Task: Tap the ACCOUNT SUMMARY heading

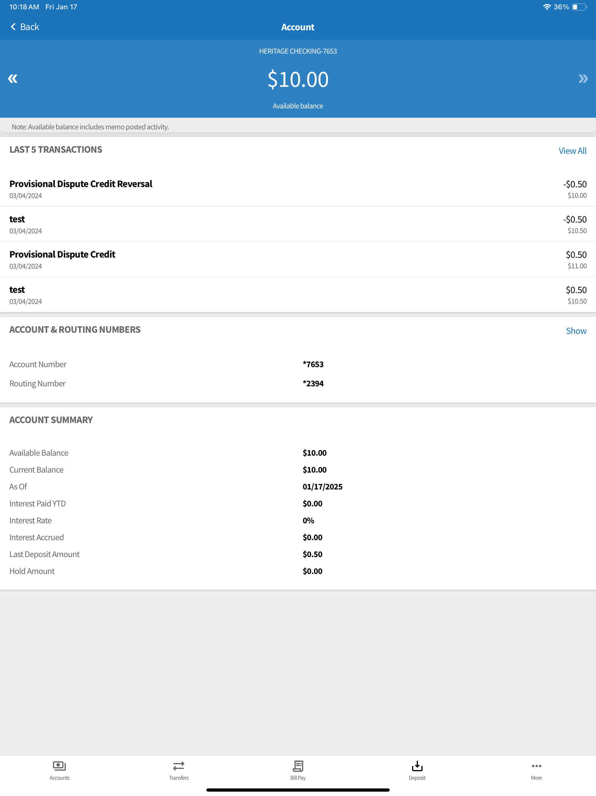Action: pyautogui.click(x=51, y=420)
